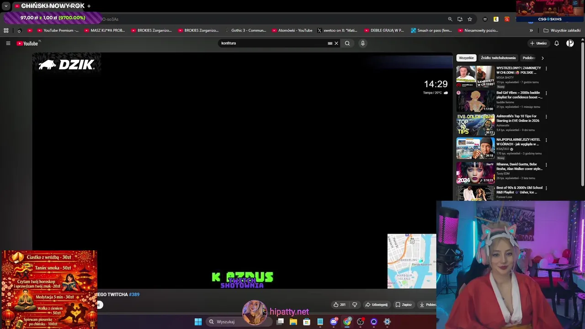
Task: Dislike the video
Action: (355, 305)
